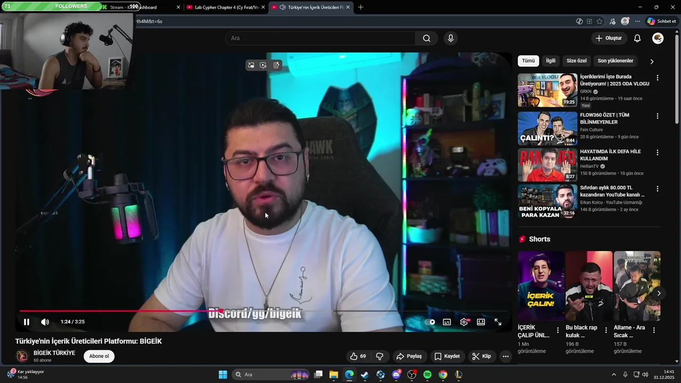Click the taskbar 'Ara' search box

[x=271, y=374]
